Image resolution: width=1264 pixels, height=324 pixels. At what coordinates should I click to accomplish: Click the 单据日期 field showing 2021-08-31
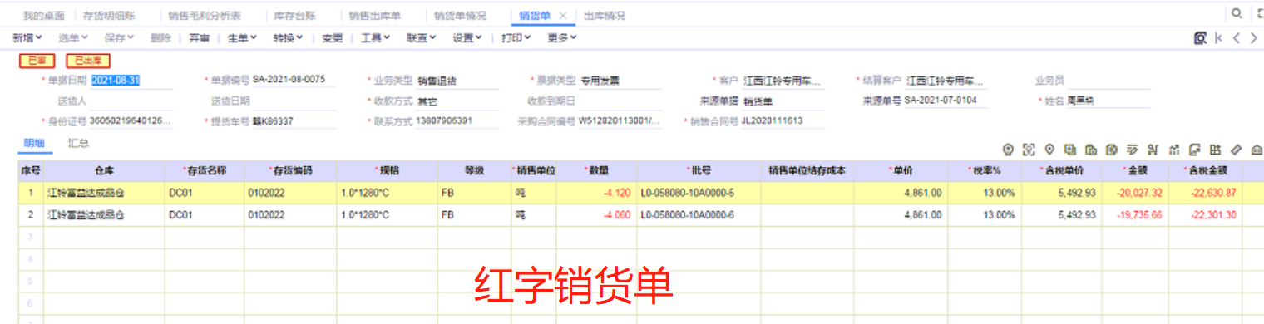coord(131,81)
